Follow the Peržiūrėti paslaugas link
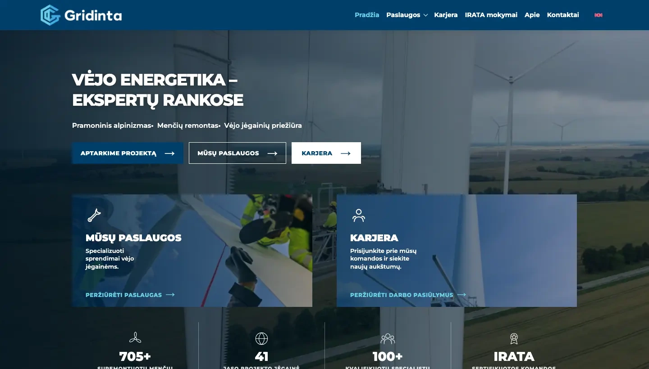 130,295
